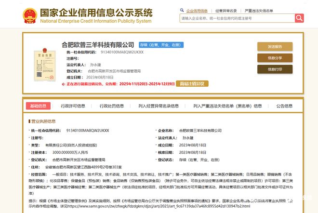Screen dimensions: 318x213
Task: Click the 企业名称 value in license info
Action: [200, 131]
